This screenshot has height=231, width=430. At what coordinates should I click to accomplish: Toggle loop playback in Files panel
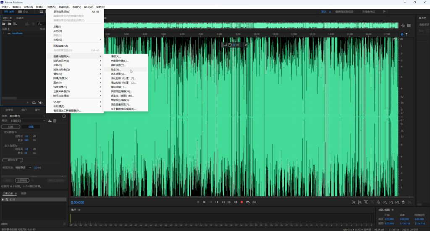pos(34,103)
